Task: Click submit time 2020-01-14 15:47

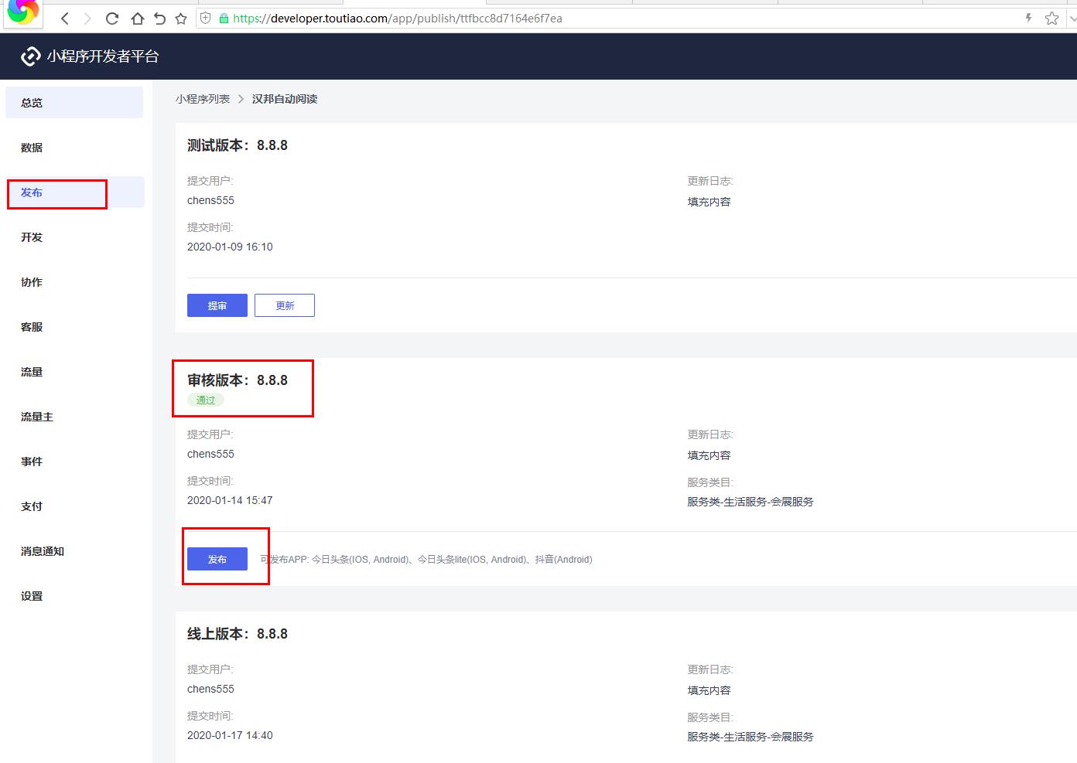Action: (x=230, y=500)
